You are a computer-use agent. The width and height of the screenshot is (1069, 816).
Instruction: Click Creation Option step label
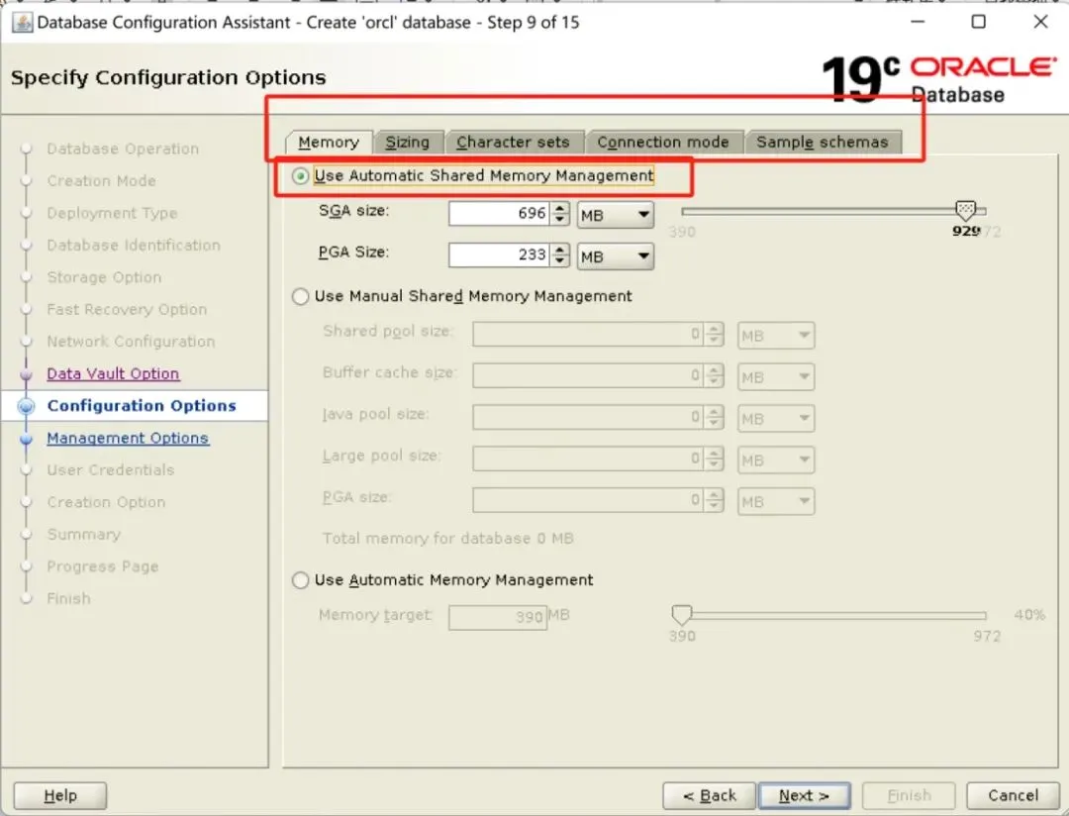106,502
